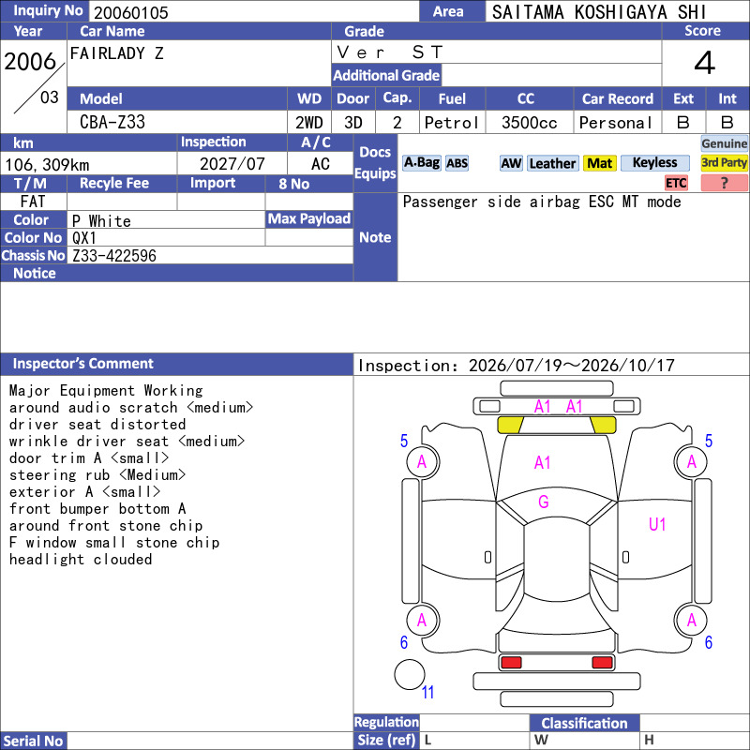Click the yellow Mat badge

coord(599,163)
